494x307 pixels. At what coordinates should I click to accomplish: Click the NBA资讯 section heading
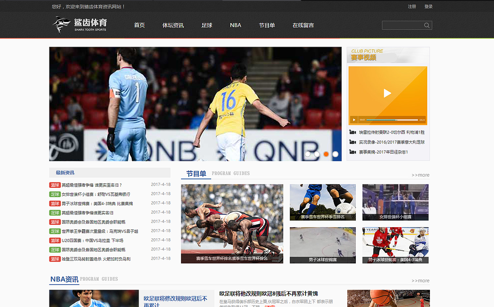coord(64,279)
